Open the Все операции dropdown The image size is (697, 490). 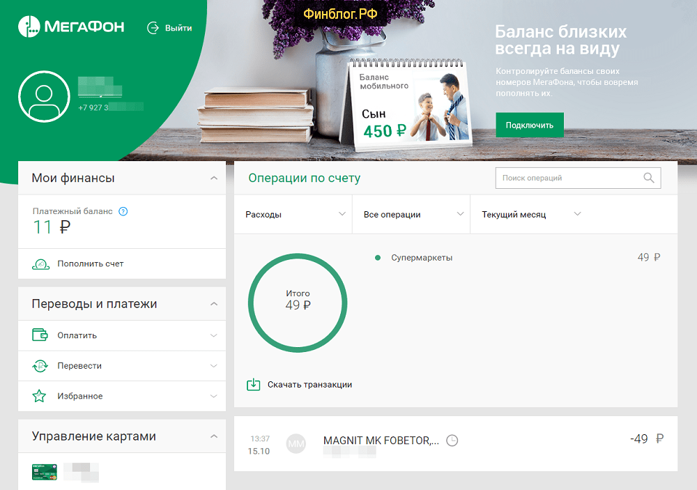click(x=413, y=215)
